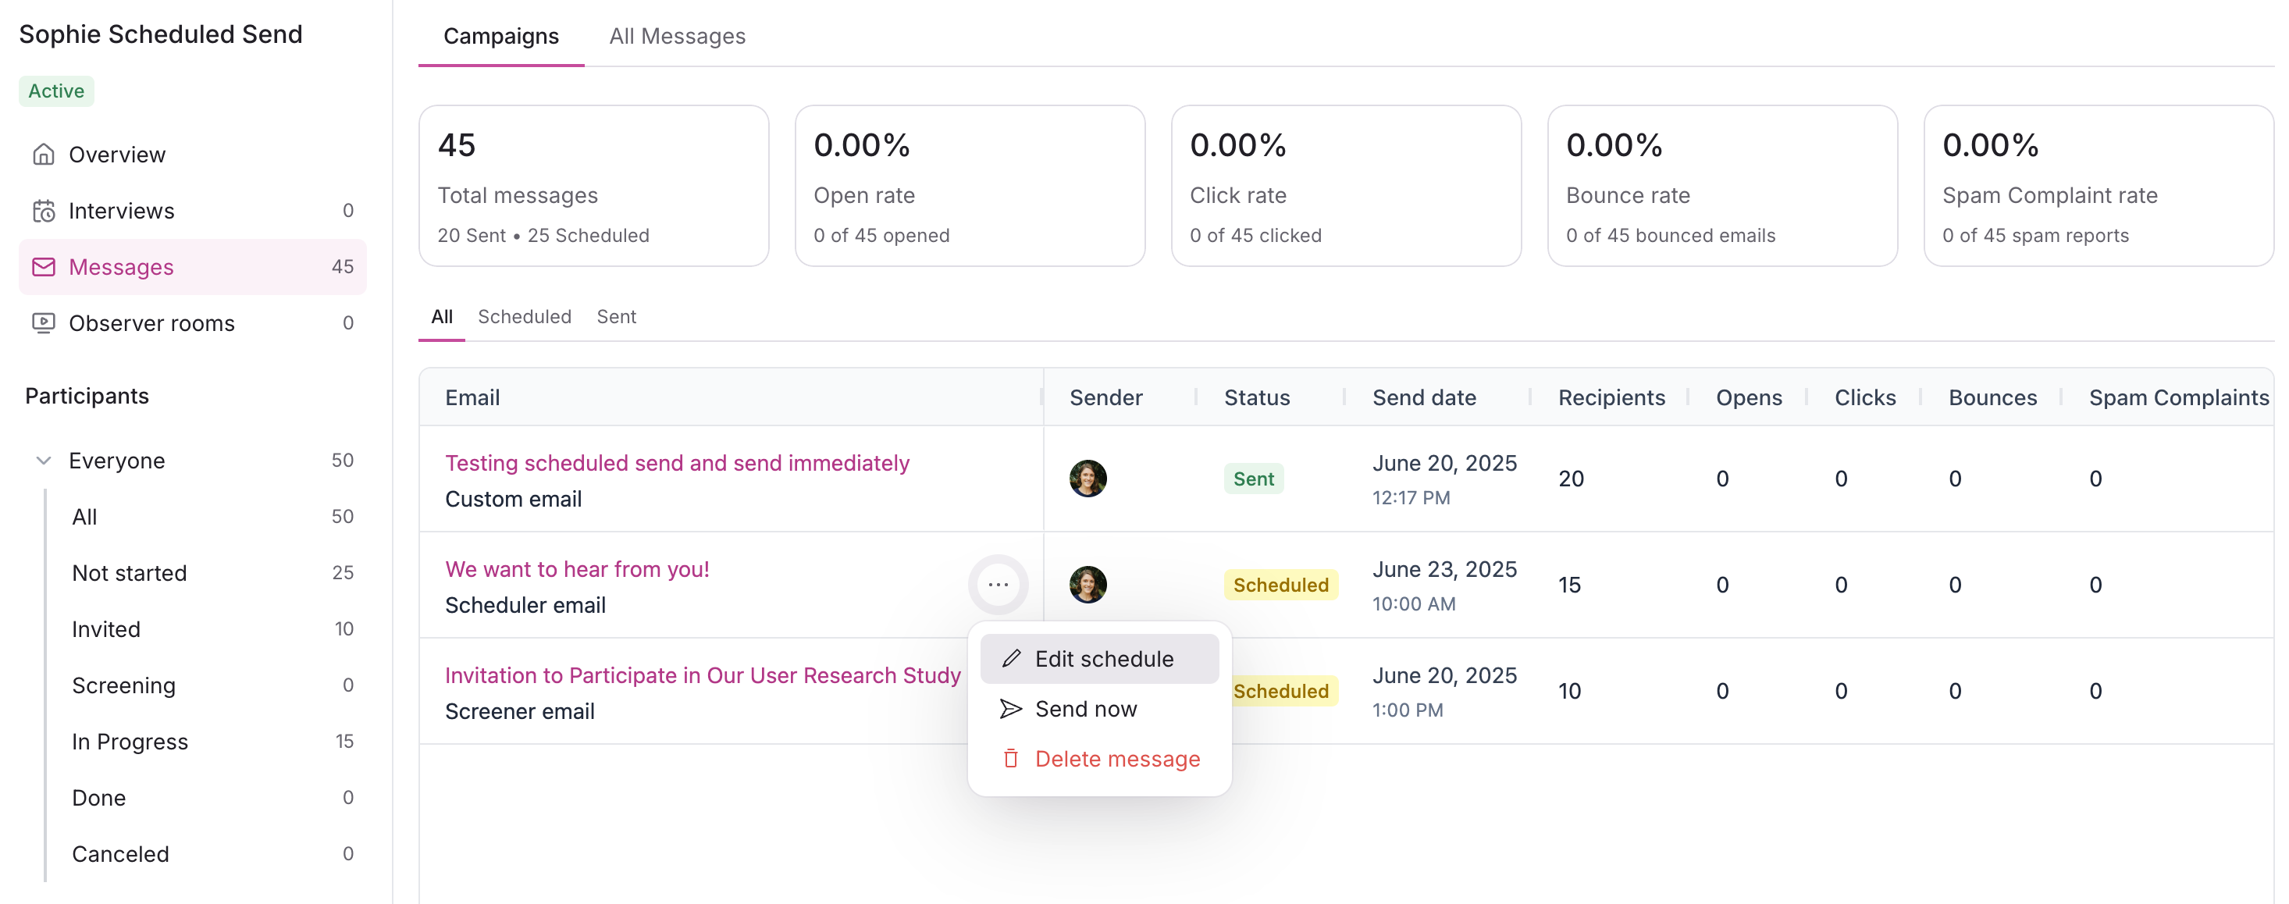Click the paper plane Send now icon
The width and height of the screenshot is (2289, 904).
[x=1010, y=708]
